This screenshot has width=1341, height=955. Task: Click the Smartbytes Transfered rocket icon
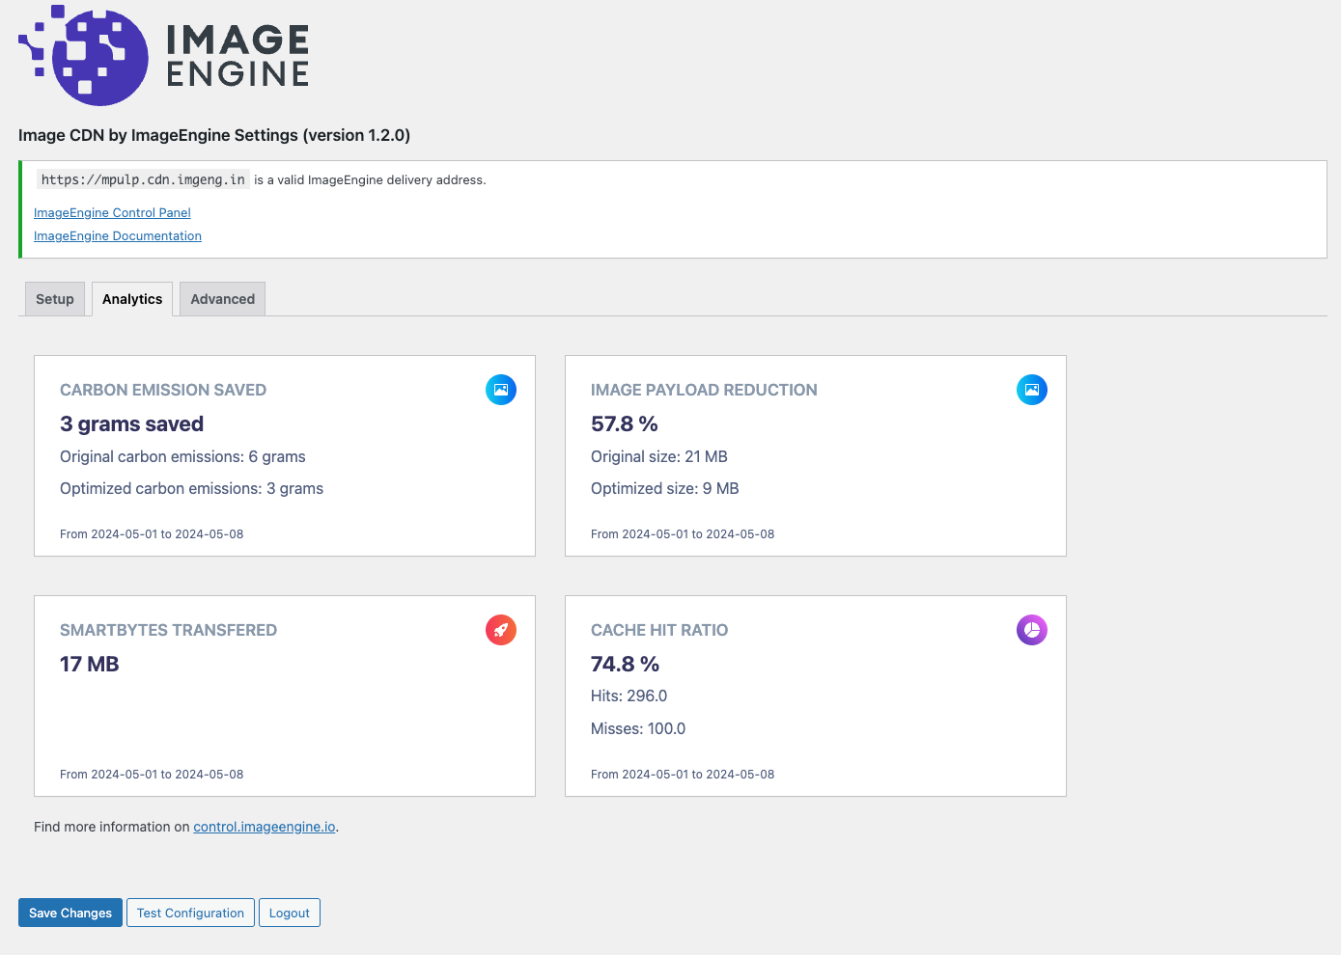[x=501, y=630]
